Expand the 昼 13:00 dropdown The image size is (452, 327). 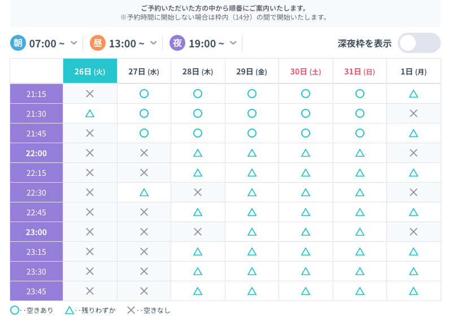click(154, 43)
